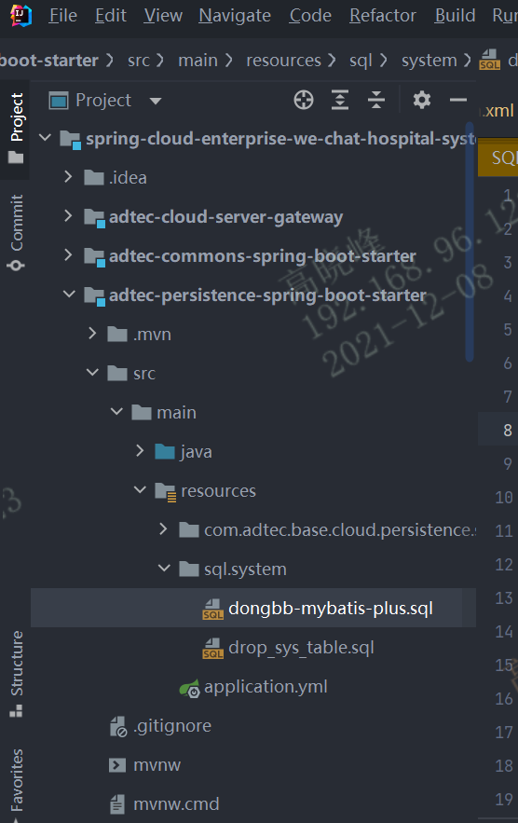
Task: Expand the java folder
Action: point(140,450)
